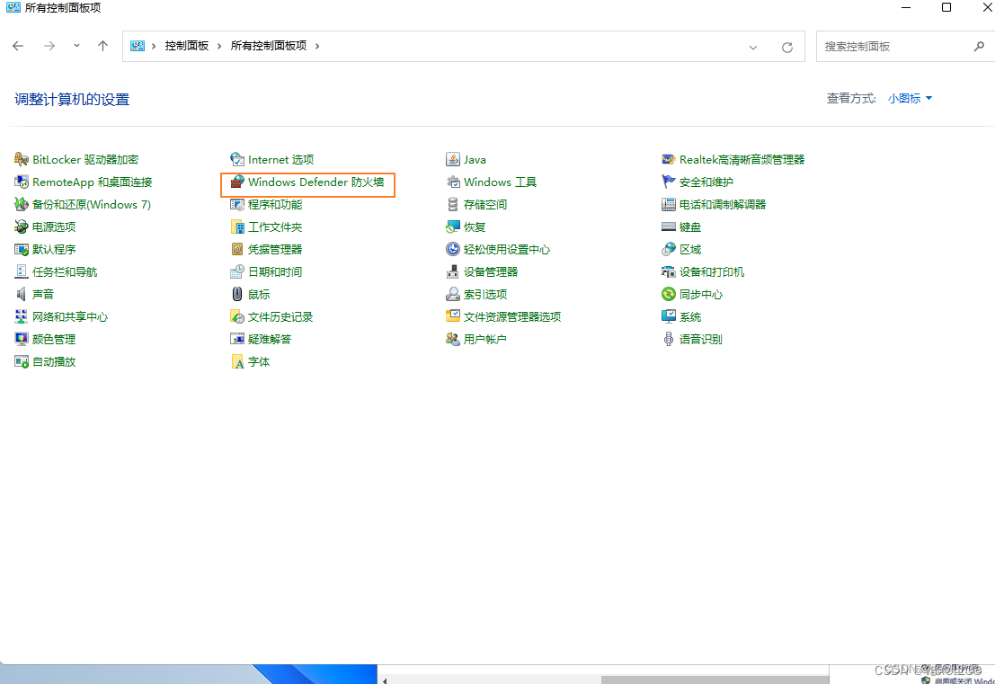The image size is (995, 684).
Task: Click the 凭据管理器 safe icon
Action: click(236, 249)
